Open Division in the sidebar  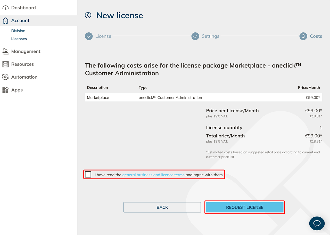click(x=18, y=31)
